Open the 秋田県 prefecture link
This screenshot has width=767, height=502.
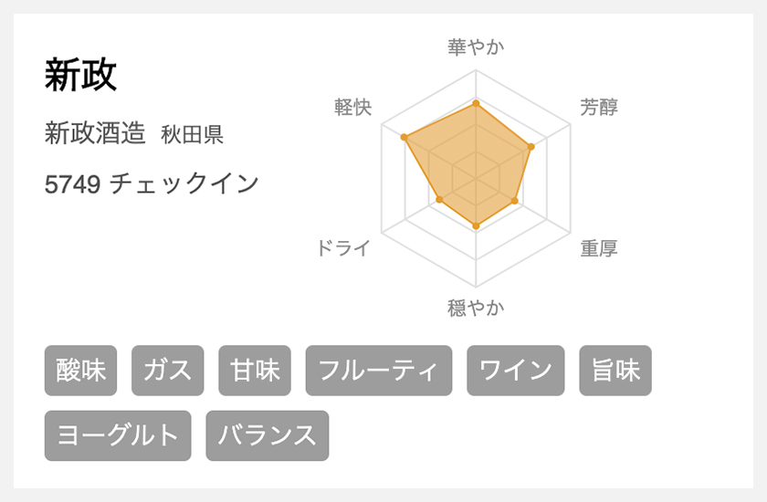click(193, 134)
